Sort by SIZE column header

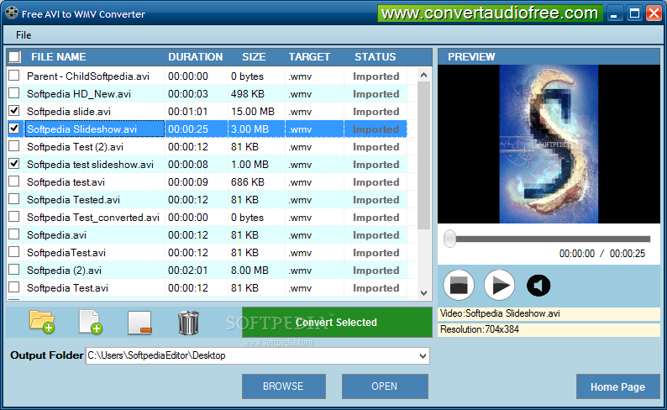coord(254,57)
